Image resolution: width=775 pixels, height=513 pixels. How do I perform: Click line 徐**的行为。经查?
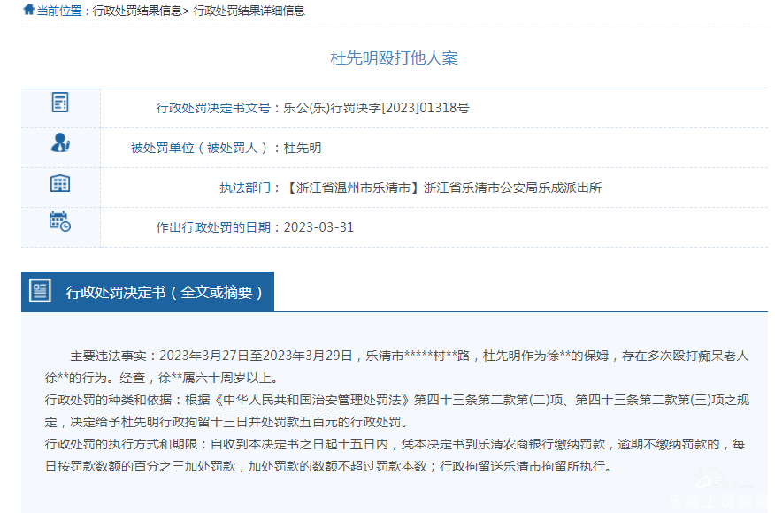163,378
